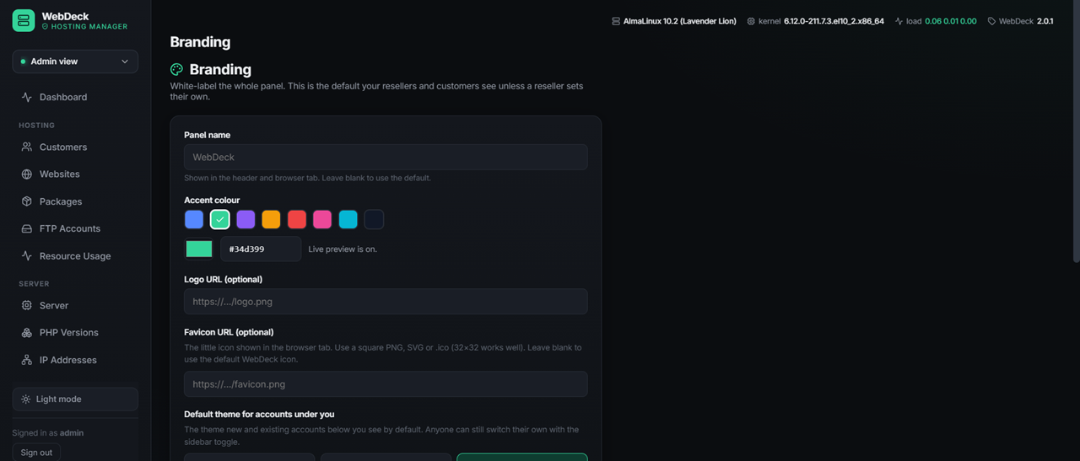Click the Server chip icon
The width and height of the screenshot is (1080, 461).
[x=27, y=305]
